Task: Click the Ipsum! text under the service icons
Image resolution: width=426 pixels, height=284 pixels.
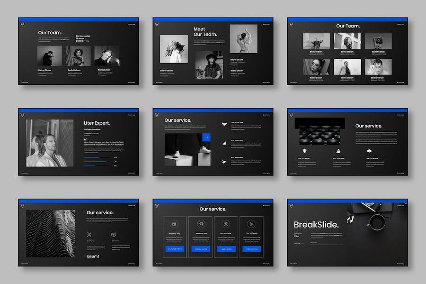Action: click(x=92, y=257)
